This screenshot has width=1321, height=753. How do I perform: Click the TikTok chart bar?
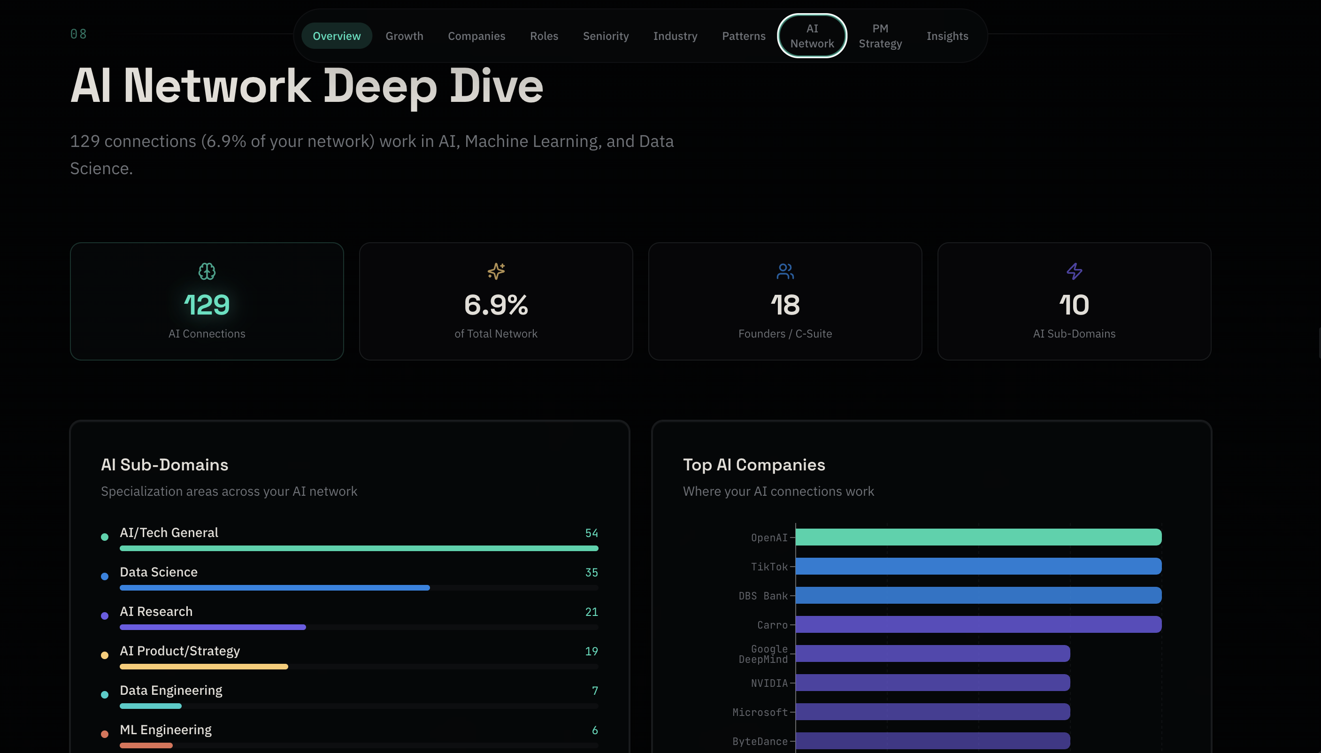(x=978, y=566)
